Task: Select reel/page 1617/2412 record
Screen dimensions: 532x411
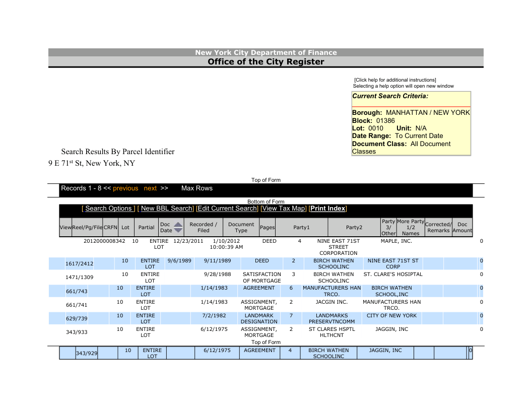Action: (x=79, y=264)
